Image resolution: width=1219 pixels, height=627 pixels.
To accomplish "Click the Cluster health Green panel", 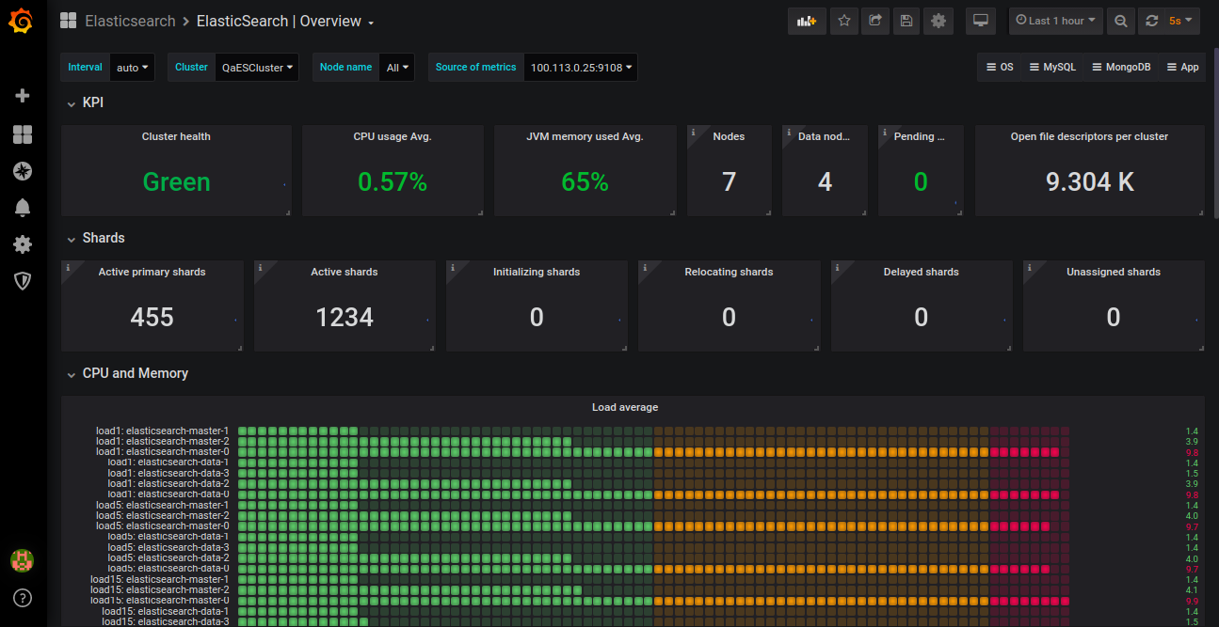I will point(176,181).
